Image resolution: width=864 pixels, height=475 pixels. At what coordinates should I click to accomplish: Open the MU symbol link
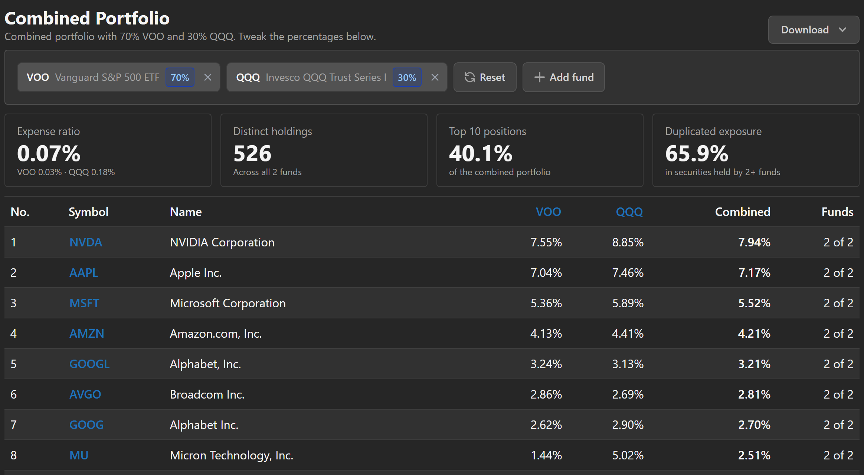click(79, 455)
